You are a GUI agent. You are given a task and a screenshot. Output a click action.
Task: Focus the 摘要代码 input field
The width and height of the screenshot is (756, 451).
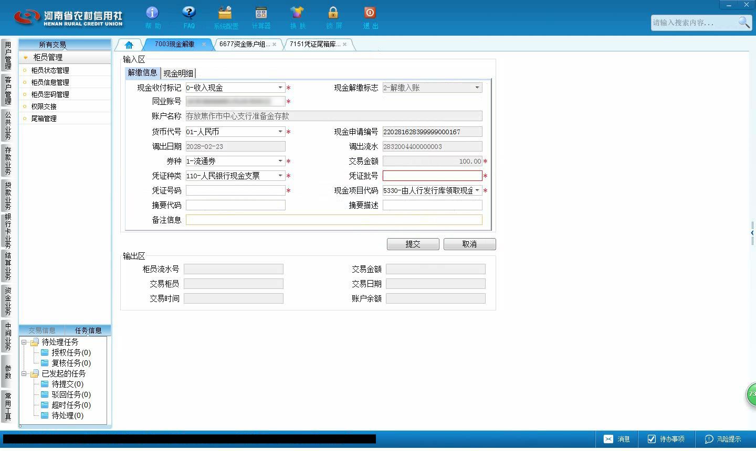click(x=235, y=205)
